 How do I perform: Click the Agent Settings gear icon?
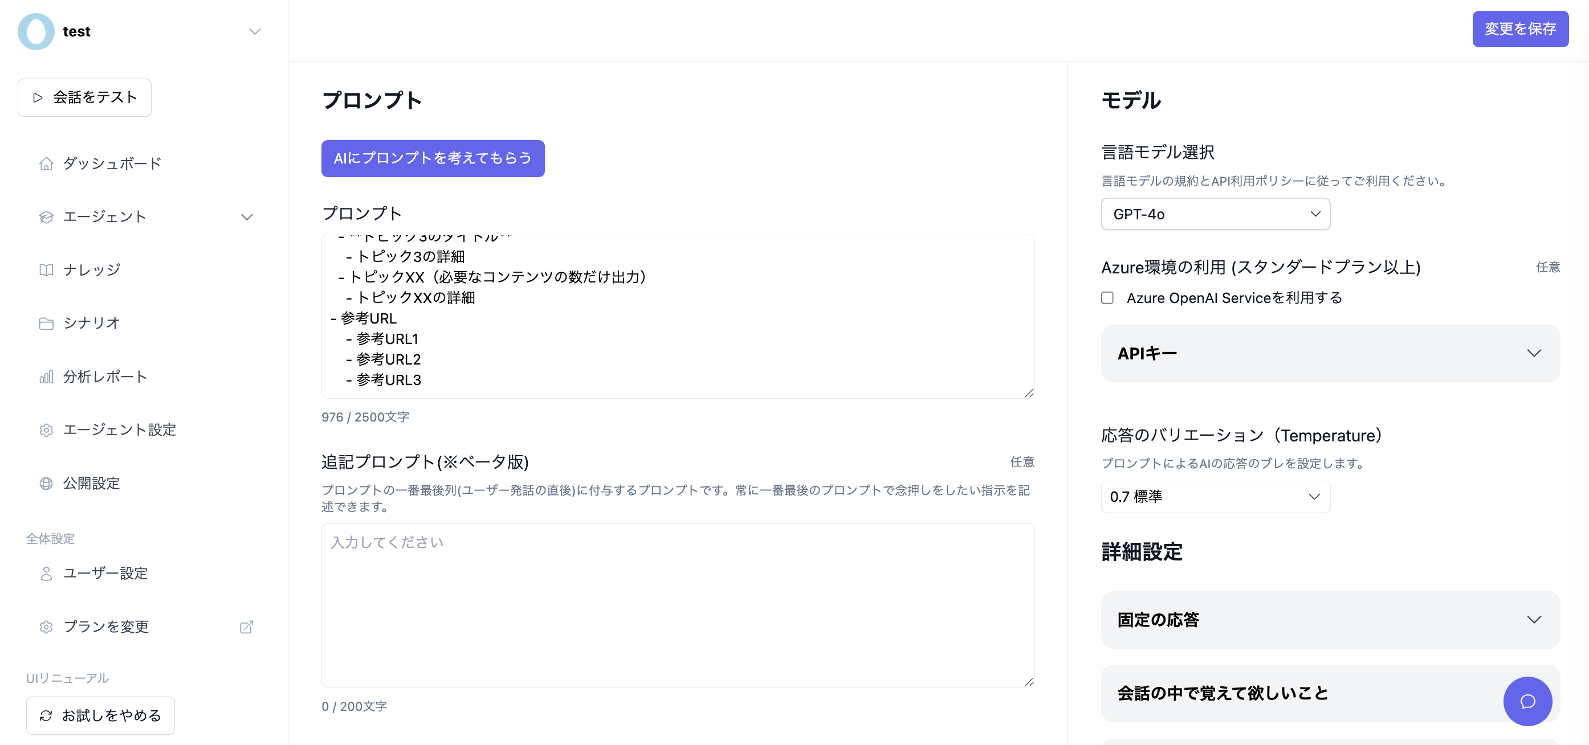click(x=46, y=429)
